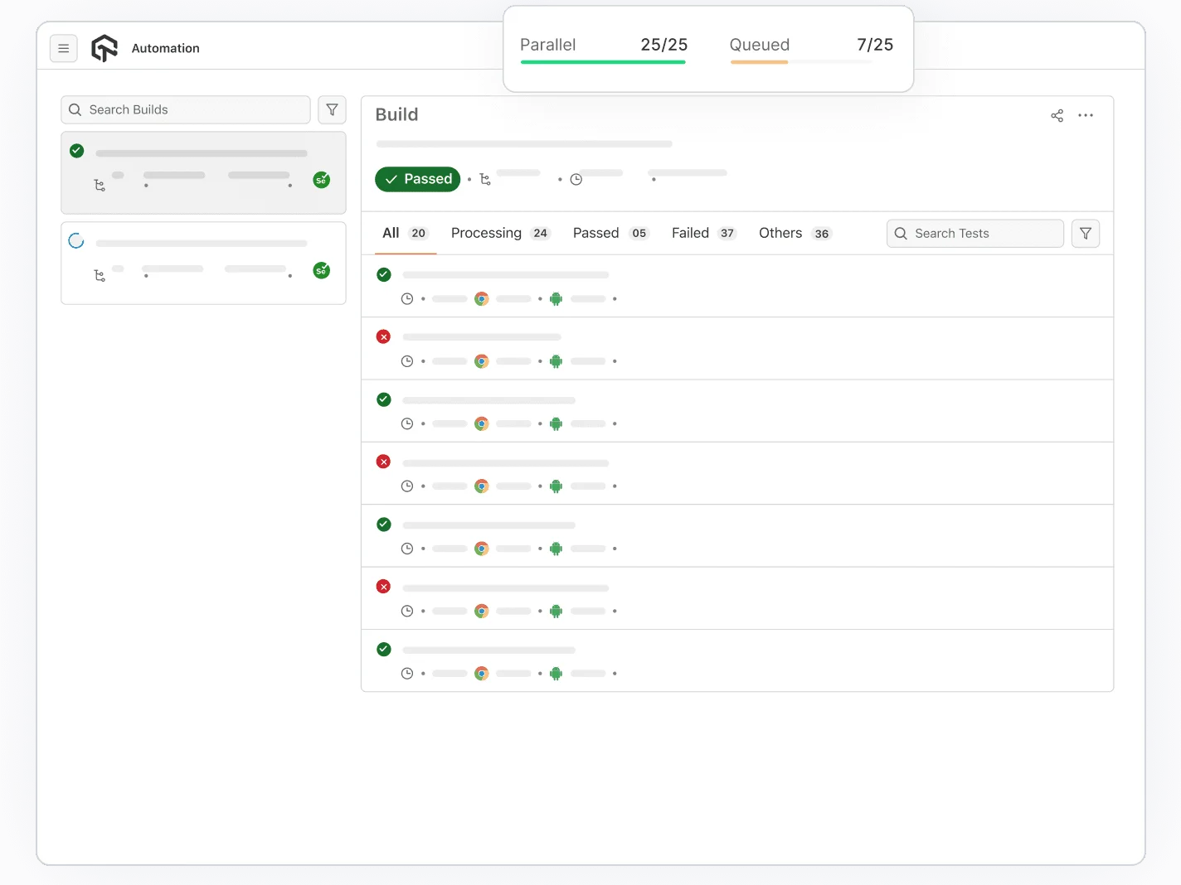Open the Others tab showing 36 tests
The width and height of the screenshot is (1181, 885).
(x=780, y=233)
